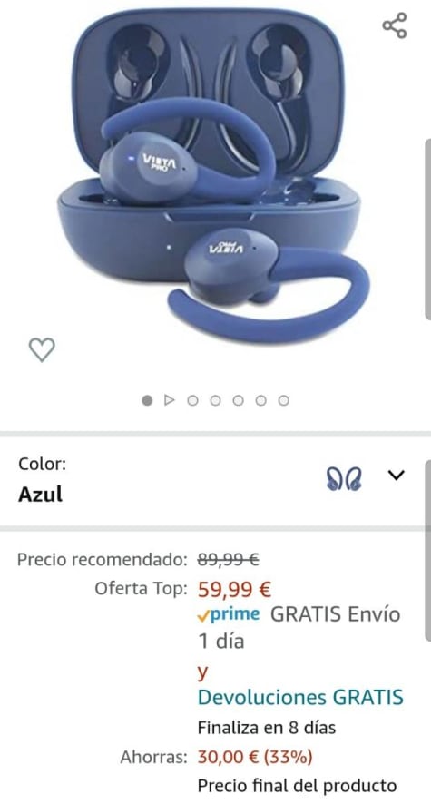The image size is (431, 804).
Task: Tap the 59,99 € Oferta Top price
Action: coord(234,589)
